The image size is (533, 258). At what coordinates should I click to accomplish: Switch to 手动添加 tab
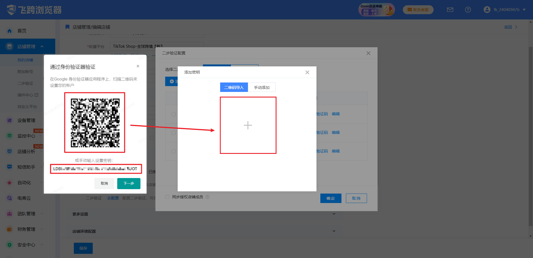[262, 87]
